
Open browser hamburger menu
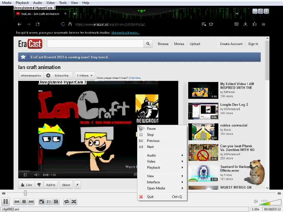pos(263,24)
